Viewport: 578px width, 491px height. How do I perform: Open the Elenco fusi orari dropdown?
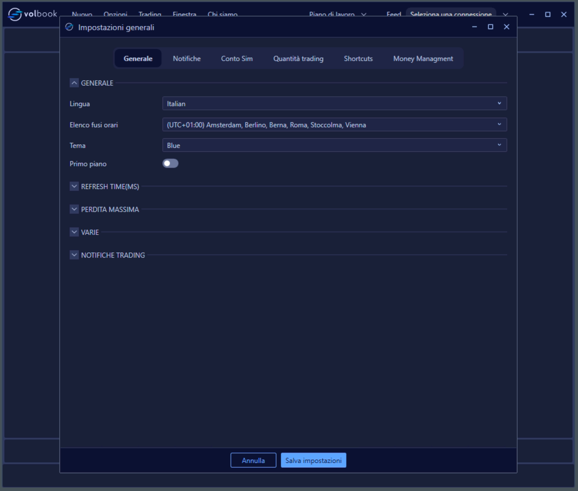tap(334, 125)
